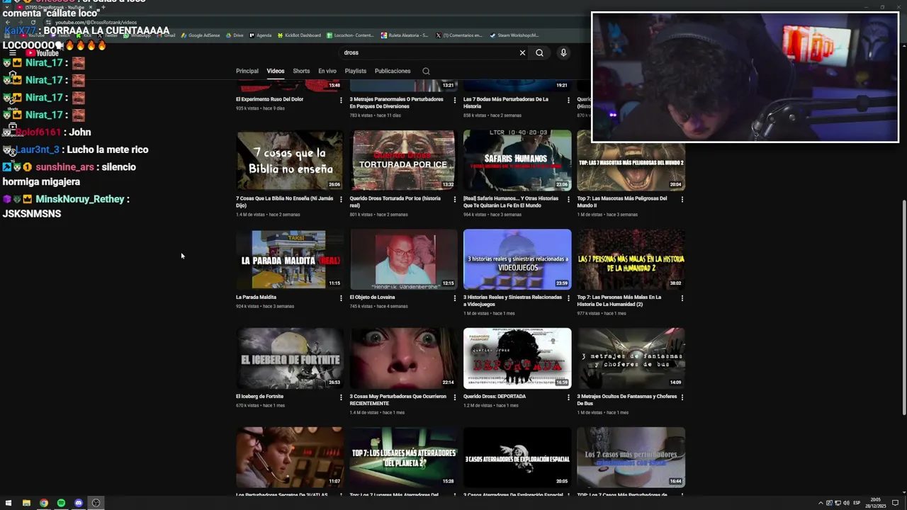
Task: Open Chrome from the taskbar
Action: pos(44,503)
